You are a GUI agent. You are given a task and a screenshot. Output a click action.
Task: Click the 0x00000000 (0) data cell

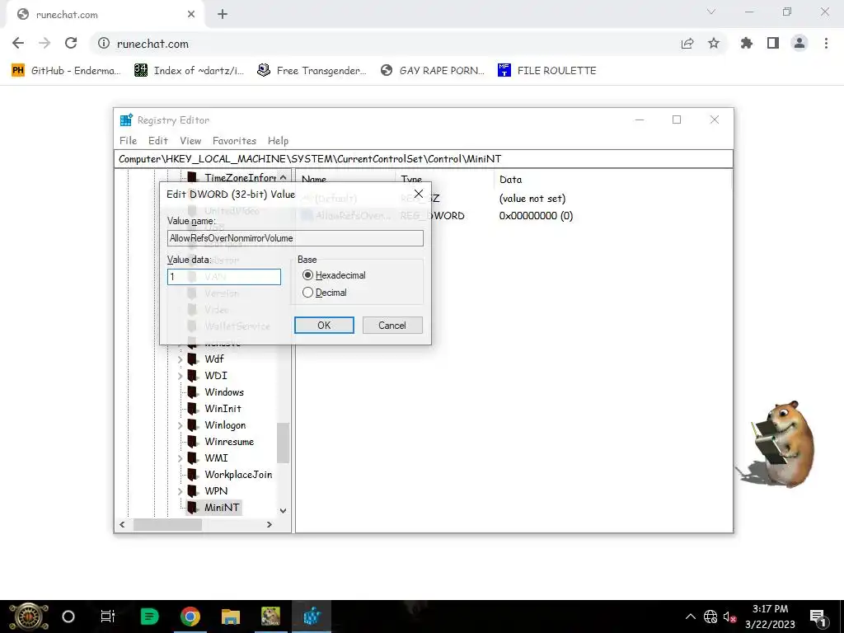coord(536,216)
